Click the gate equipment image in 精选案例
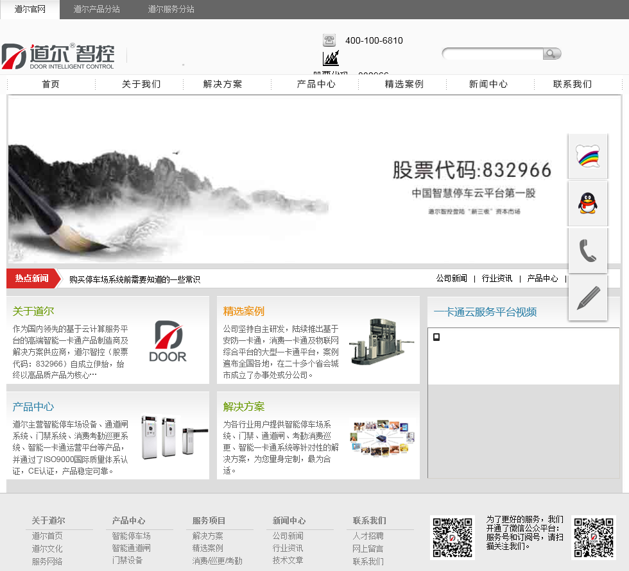This screenshot has height=571, width=629. pos(381,341)
